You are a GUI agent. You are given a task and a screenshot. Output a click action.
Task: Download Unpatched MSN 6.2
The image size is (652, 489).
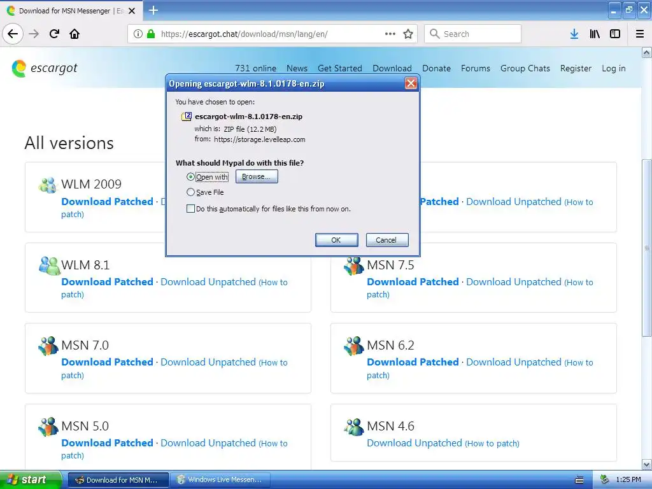[514, 362]
